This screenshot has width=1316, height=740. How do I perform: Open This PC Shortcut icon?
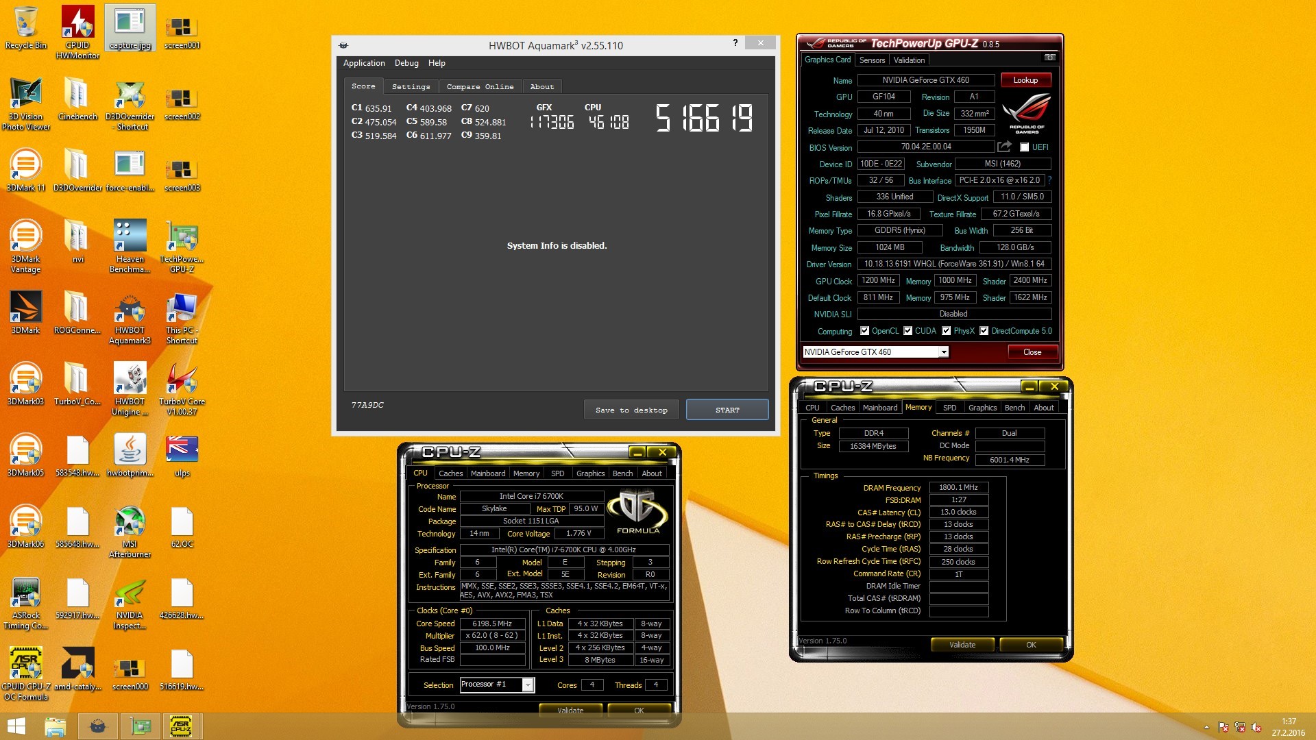(182, 317)
